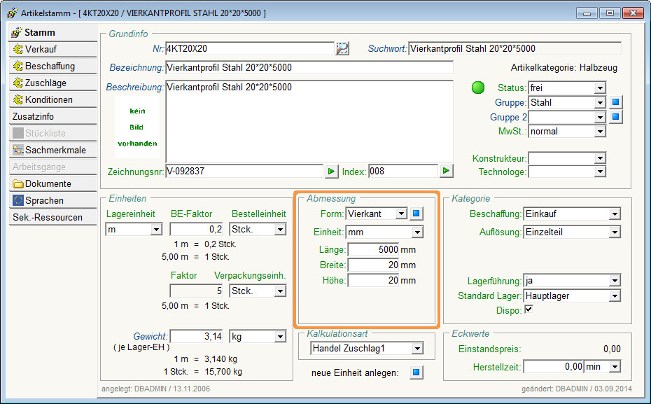Click the green status indicator light
Viewport: 651px width, 404px height.
point(478,88)
